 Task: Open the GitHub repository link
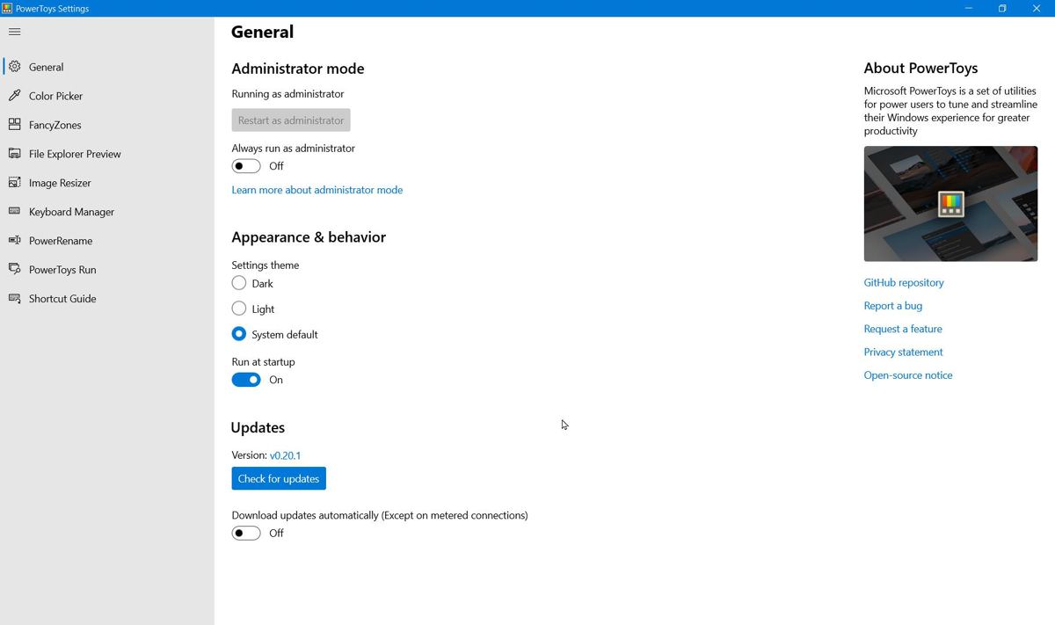click(x=904, y=282)
